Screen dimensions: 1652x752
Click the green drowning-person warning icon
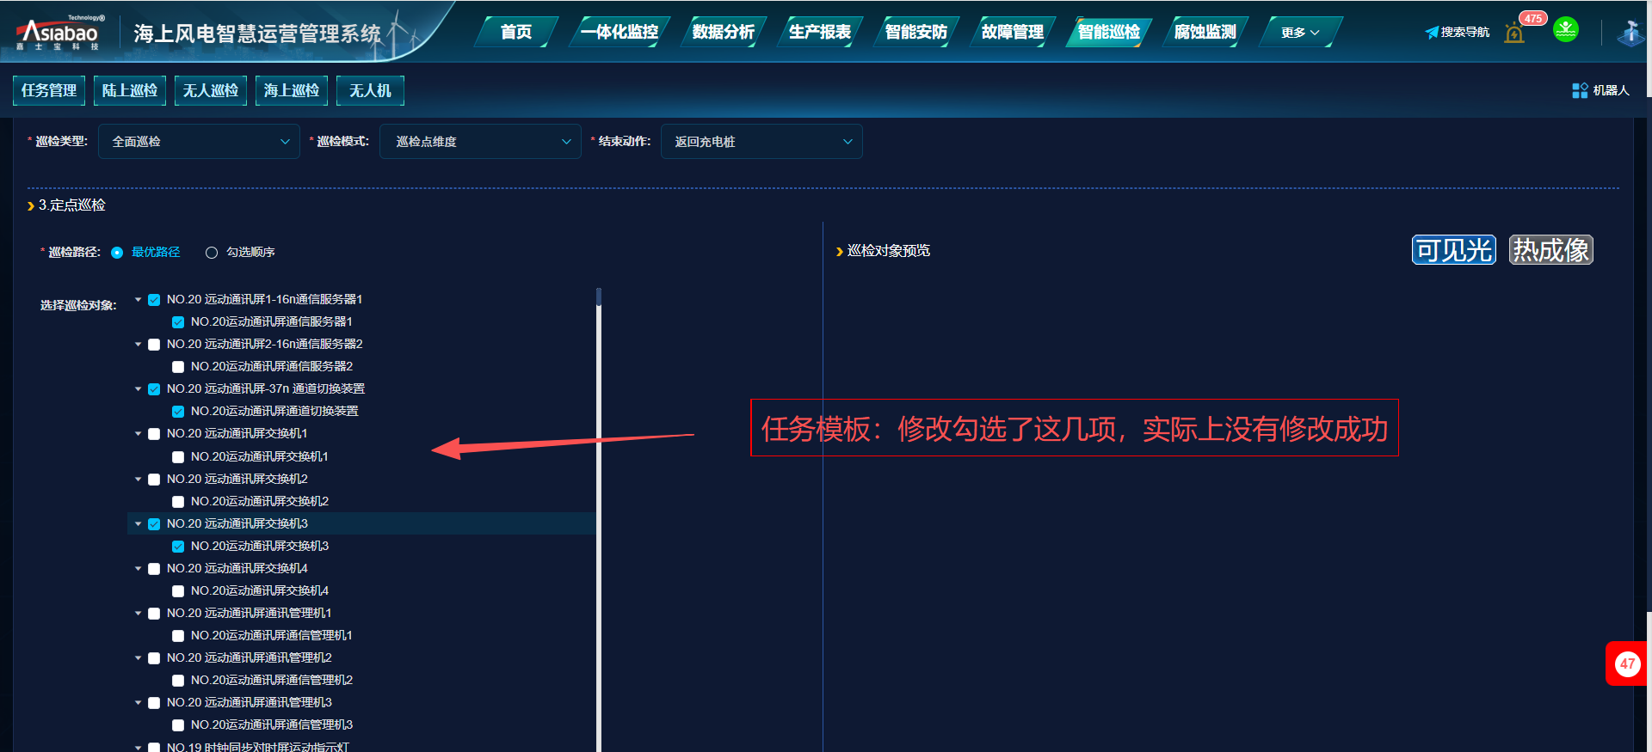tap(1565, 30)
